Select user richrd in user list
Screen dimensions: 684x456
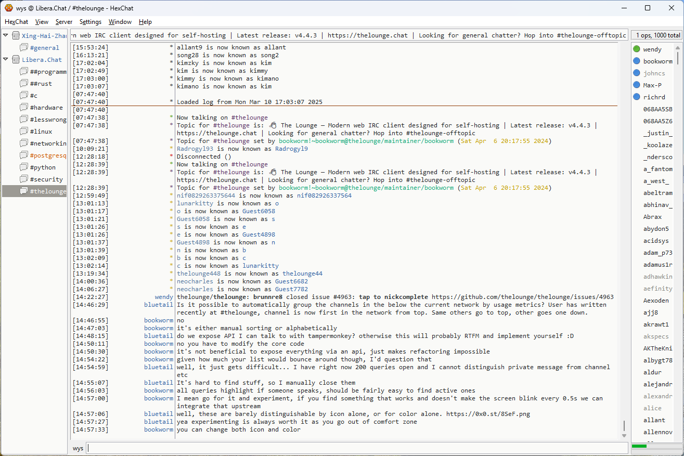654,97
